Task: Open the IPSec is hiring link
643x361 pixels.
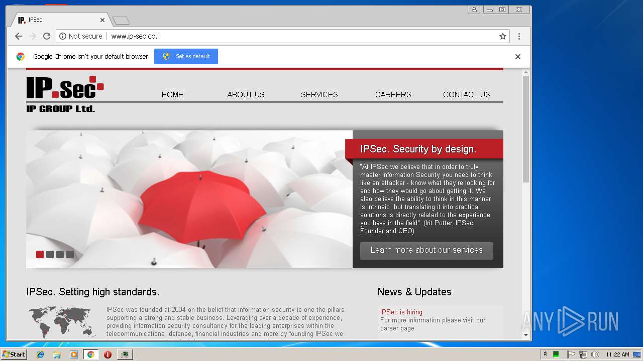Action: tap(401, 312)
